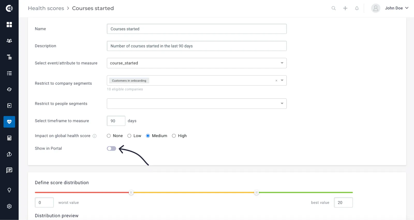The height and width of the screenshot is (220, 414).
Task: Open the app logo home icon
Action: (x=9, y=8)
